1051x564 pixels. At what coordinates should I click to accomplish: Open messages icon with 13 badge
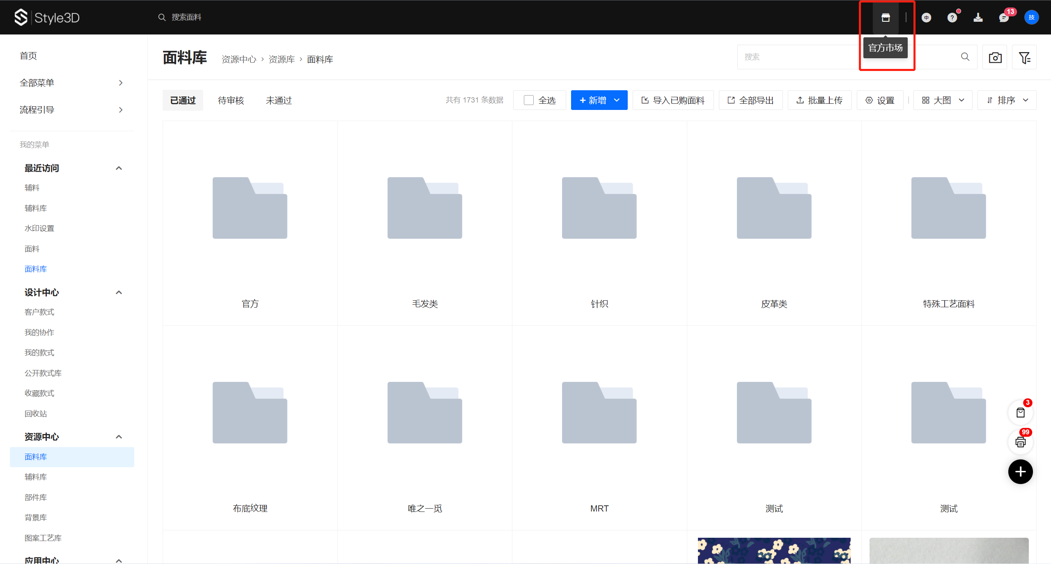click(1004, 18)
